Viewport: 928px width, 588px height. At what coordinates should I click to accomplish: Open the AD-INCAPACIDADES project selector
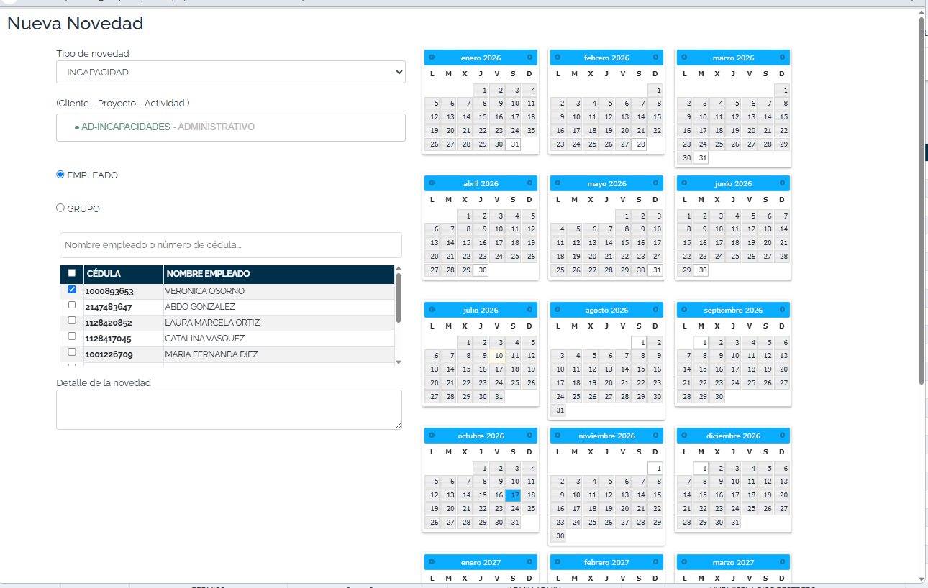tap(231, 127)
